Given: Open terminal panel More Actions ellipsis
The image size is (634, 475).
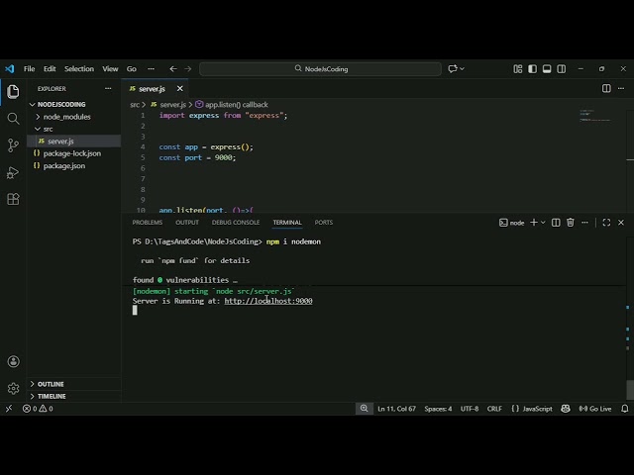Looking at the screenshot, I should [584, 223].
